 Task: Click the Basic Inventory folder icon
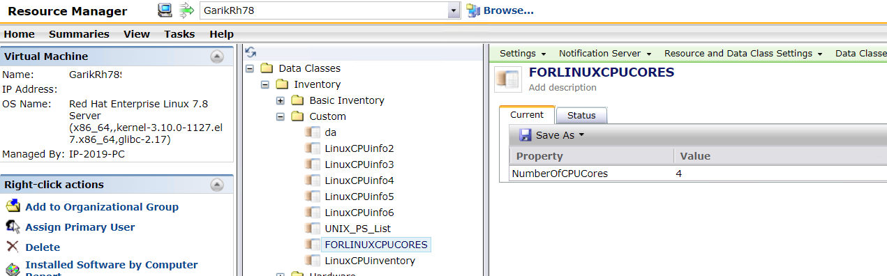point(297,100)
